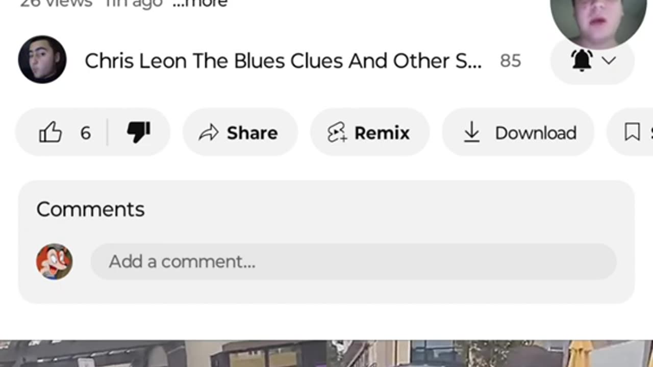Expand the description with "...more"
Screen dimensions: 653x367
[200, 3]
